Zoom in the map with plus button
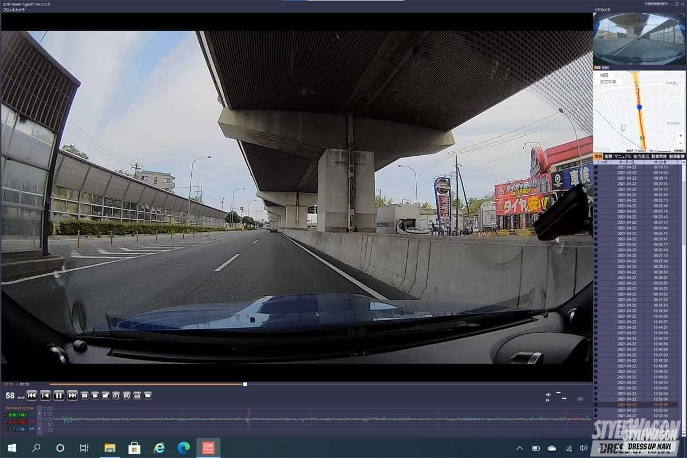The height and width of the screenshot is (458, 687). [680, 136]
